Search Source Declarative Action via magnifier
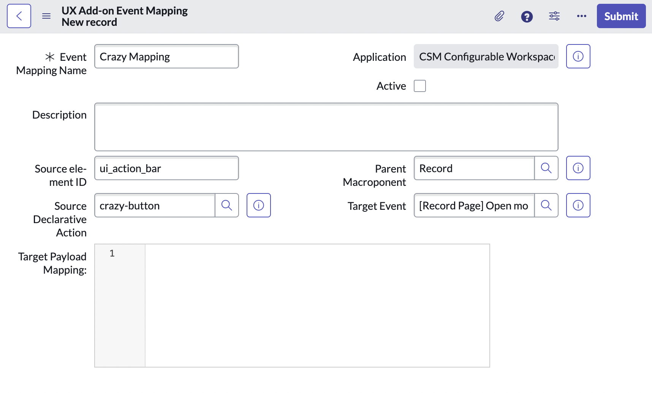Viewport: 652px width, 393px height. (227, 205)
